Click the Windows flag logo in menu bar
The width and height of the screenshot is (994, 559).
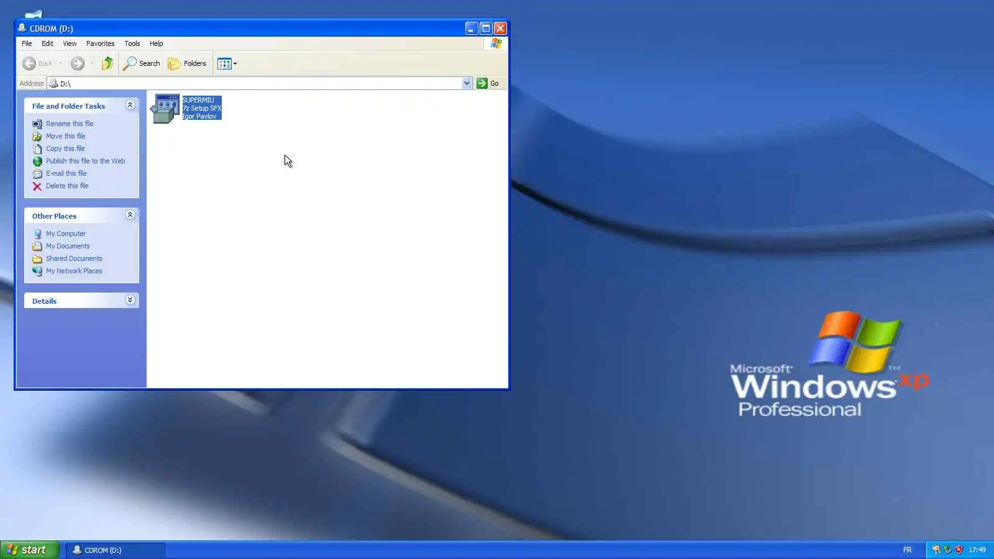tap(496, 43)
